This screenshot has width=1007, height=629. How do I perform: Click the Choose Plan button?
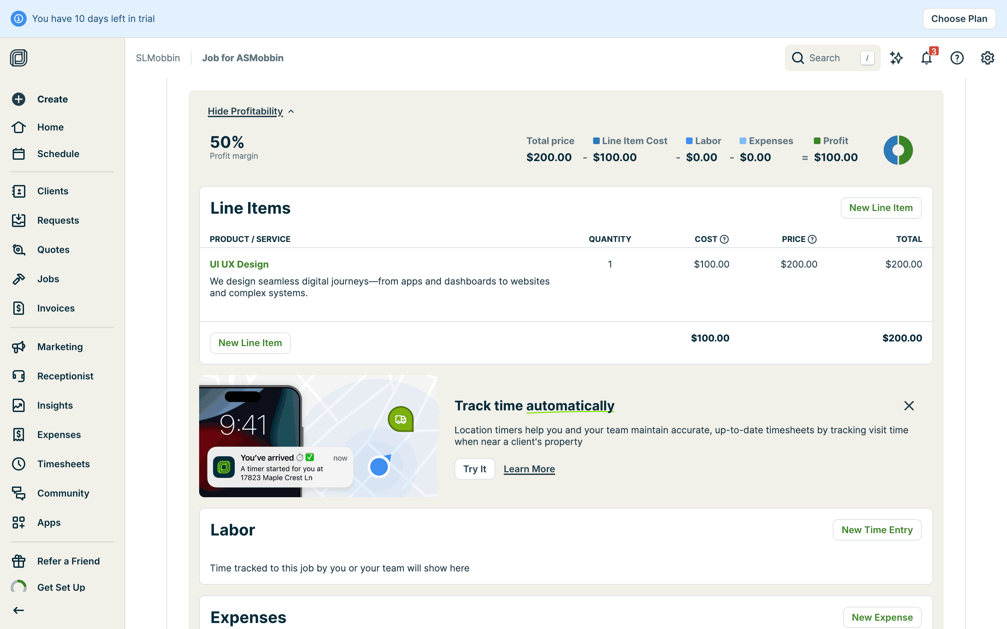[x=959, y=19]
